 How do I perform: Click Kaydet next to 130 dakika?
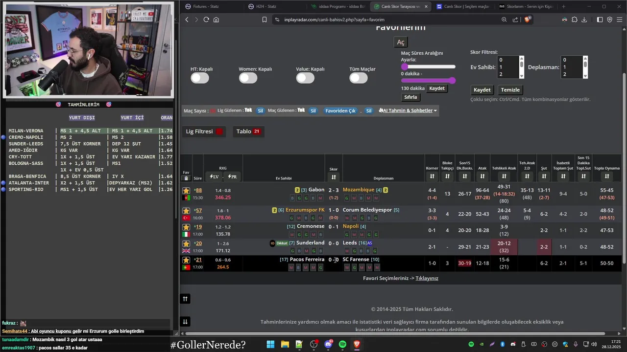tap(437, 88)
